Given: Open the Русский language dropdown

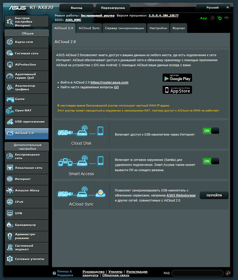Looking at the screenshot, I should click(x=213, y=7).
